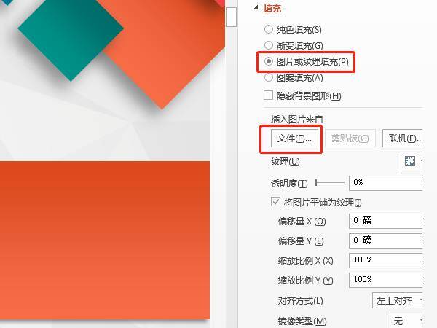Click the 偏移量 X input field
Image resolution: width=437 pixels, height=328 pixels.
[386, 221]
